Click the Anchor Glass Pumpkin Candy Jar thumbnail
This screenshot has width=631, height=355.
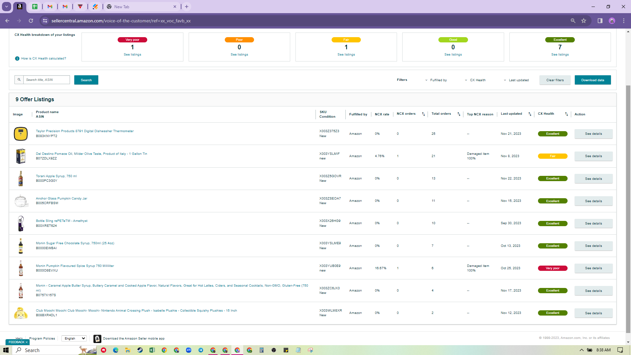click(21, 201)
